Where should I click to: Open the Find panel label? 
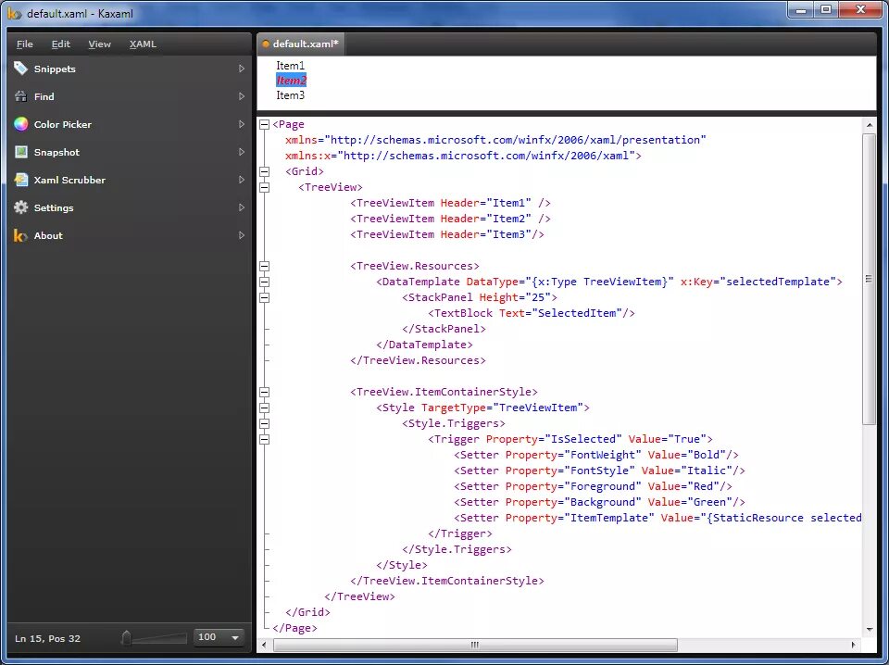[x=44, y=97]
